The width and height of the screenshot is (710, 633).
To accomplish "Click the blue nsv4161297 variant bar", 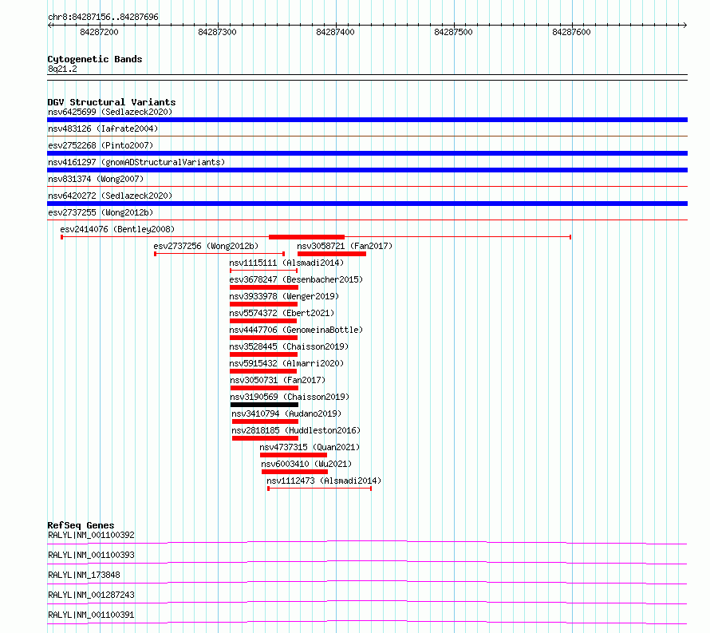I will tap(367, 170).
